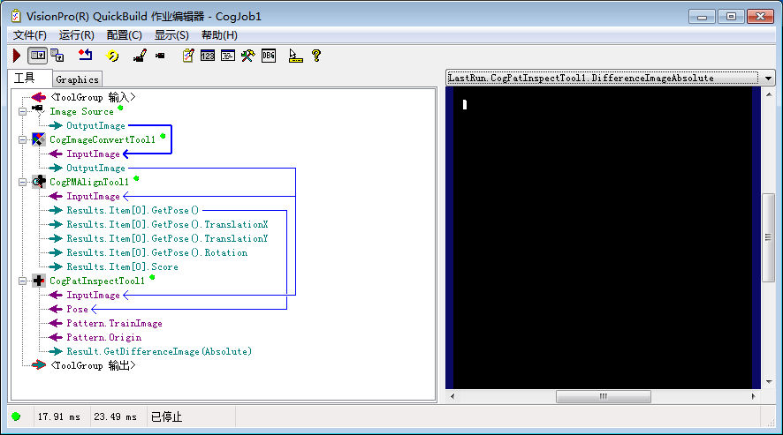Select OutputImage under CogImageConvertTool1
The height and width of the screenshot is (435, 783).
click(x=95, y=169)
